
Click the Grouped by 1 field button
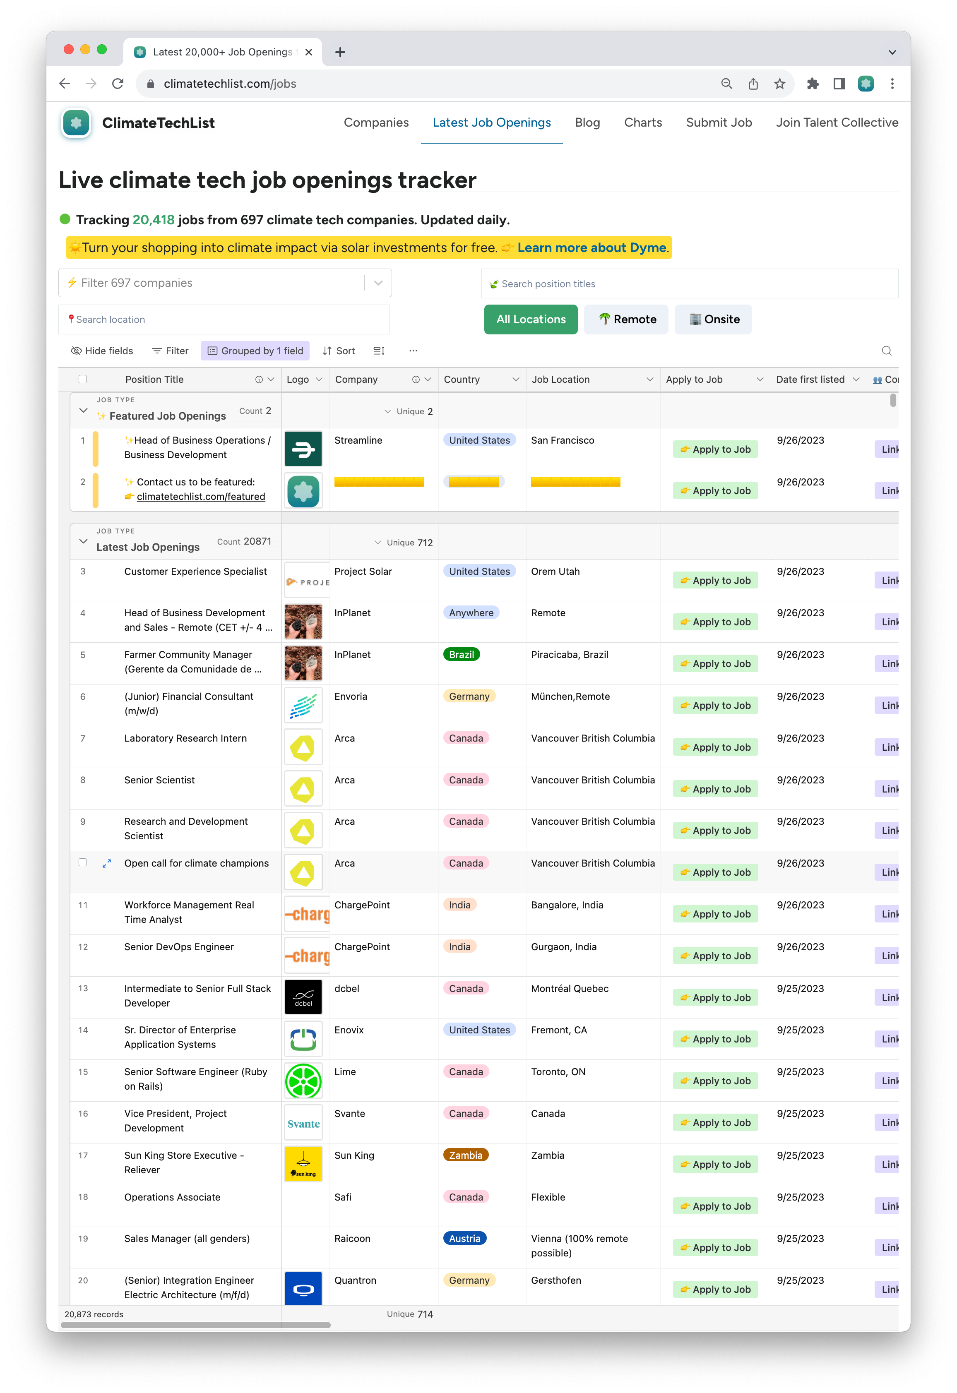[255, 351]
